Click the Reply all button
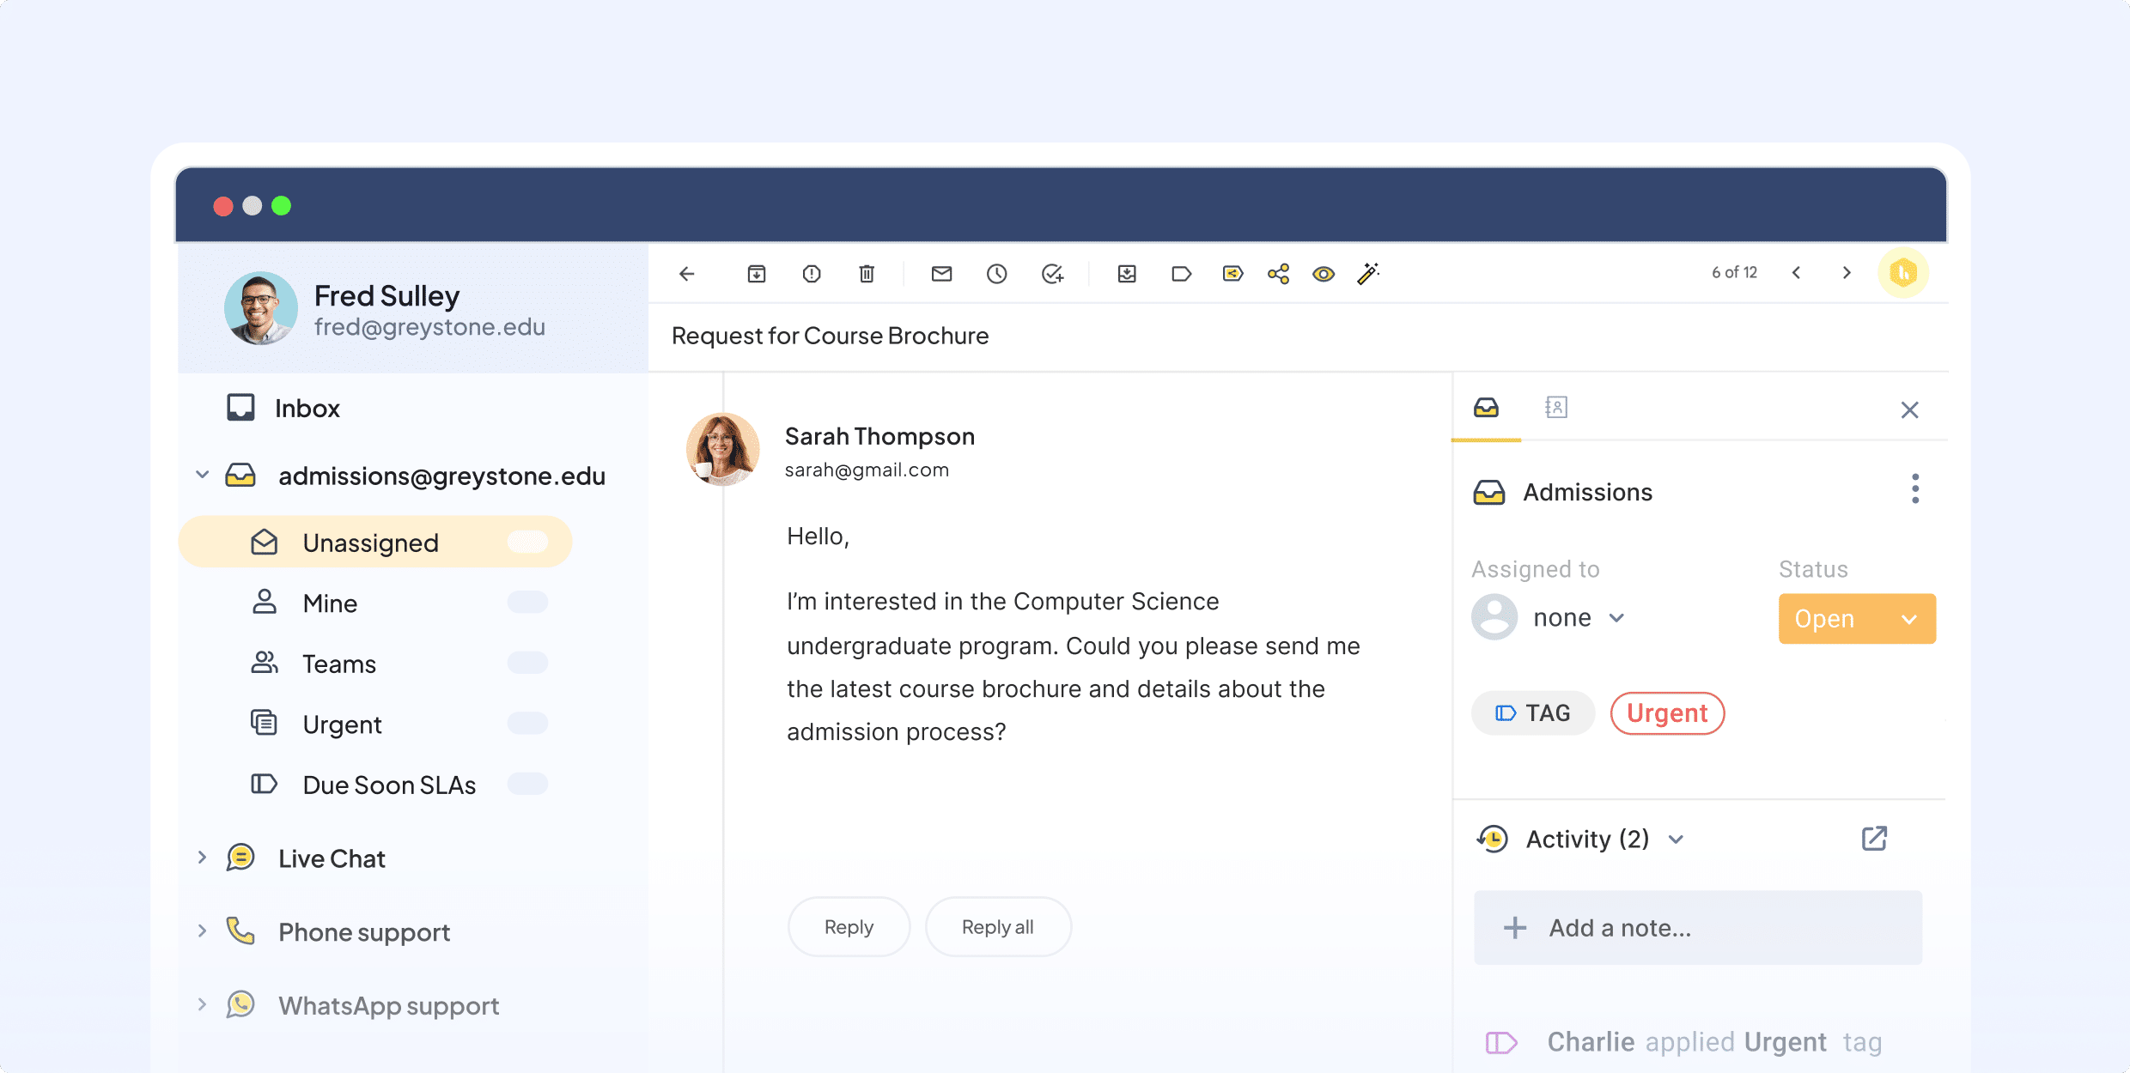This screenshot has width=2130, height=1073. [x=997, y=926]
